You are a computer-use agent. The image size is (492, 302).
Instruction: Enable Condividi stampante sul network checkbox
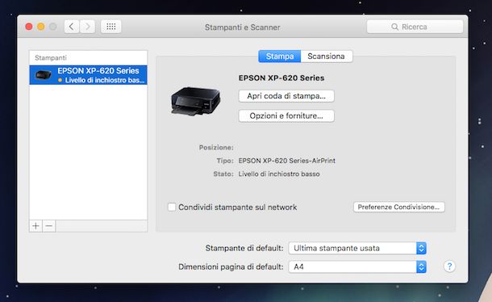172,207
